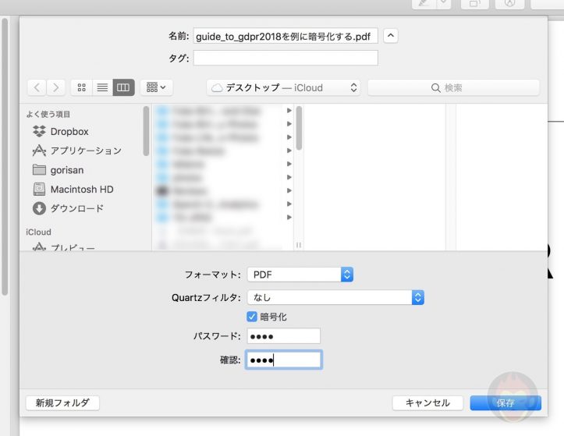This screenshot has height=436, width=564.
Task: Edit the 名前 file name field
Action: (x=286, y=36)
